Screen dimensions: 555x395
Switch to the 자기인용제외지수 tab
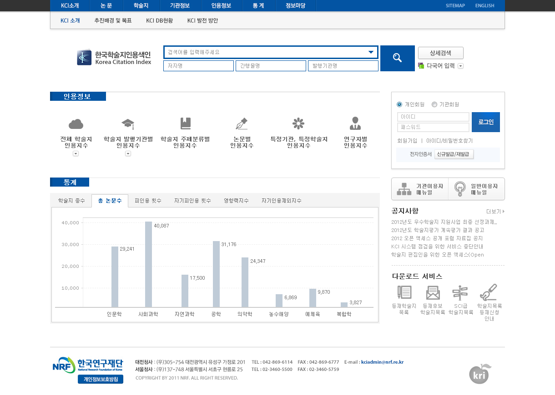click(x=281, y=201)
